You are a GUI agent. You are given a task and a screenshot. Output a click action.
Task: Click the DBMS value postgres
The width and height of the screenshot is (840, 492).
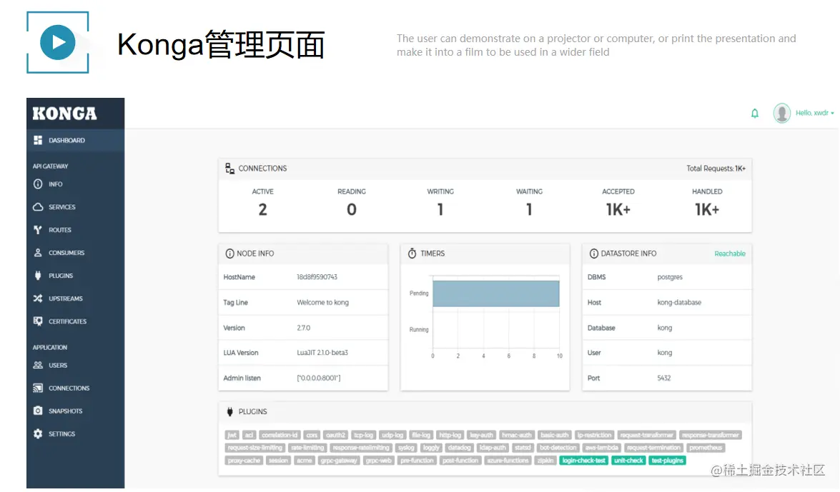(x=670, y=277)
